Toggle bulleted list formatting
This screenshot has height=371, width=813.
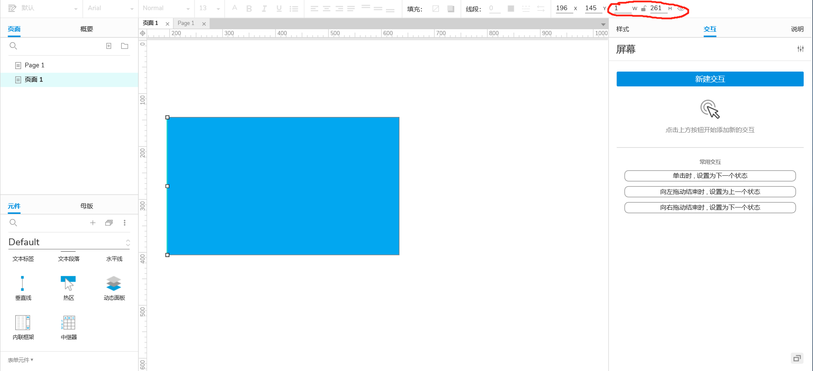click(x=294, y=8)
